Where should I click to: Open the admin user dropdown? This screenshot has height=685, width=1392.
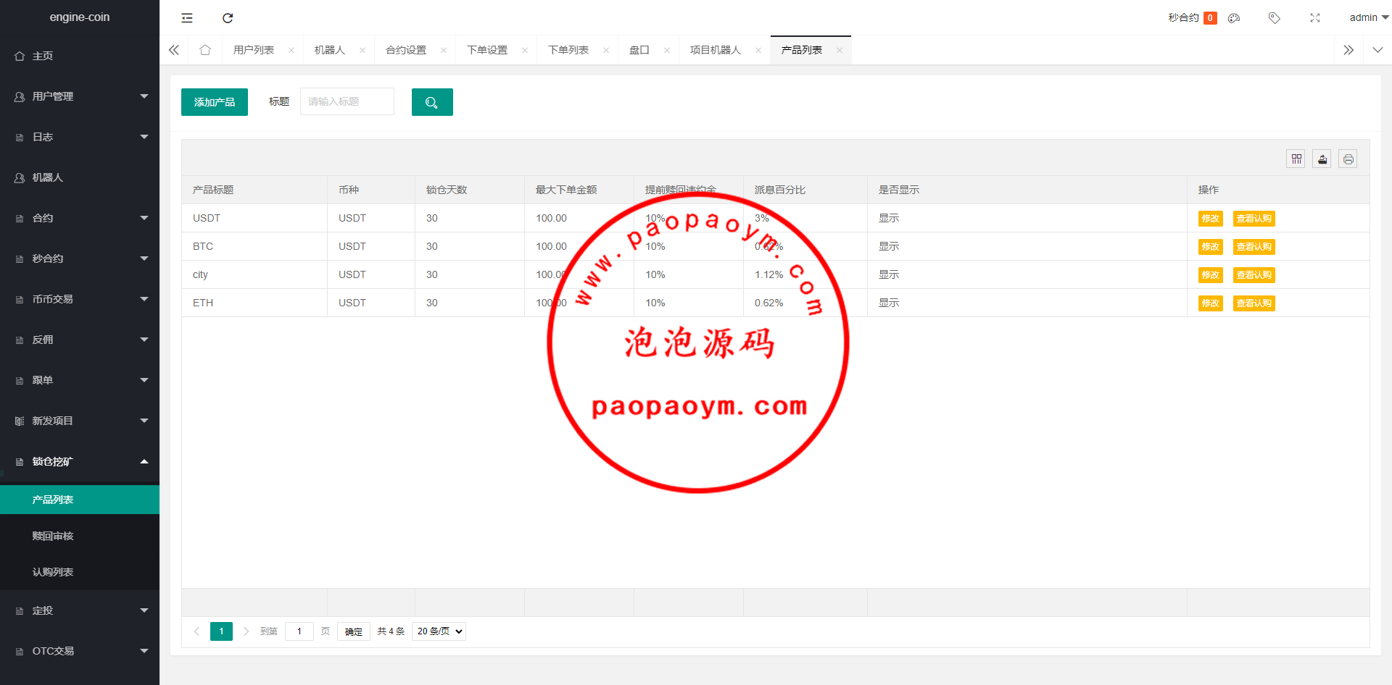[x=1369, y=18]
